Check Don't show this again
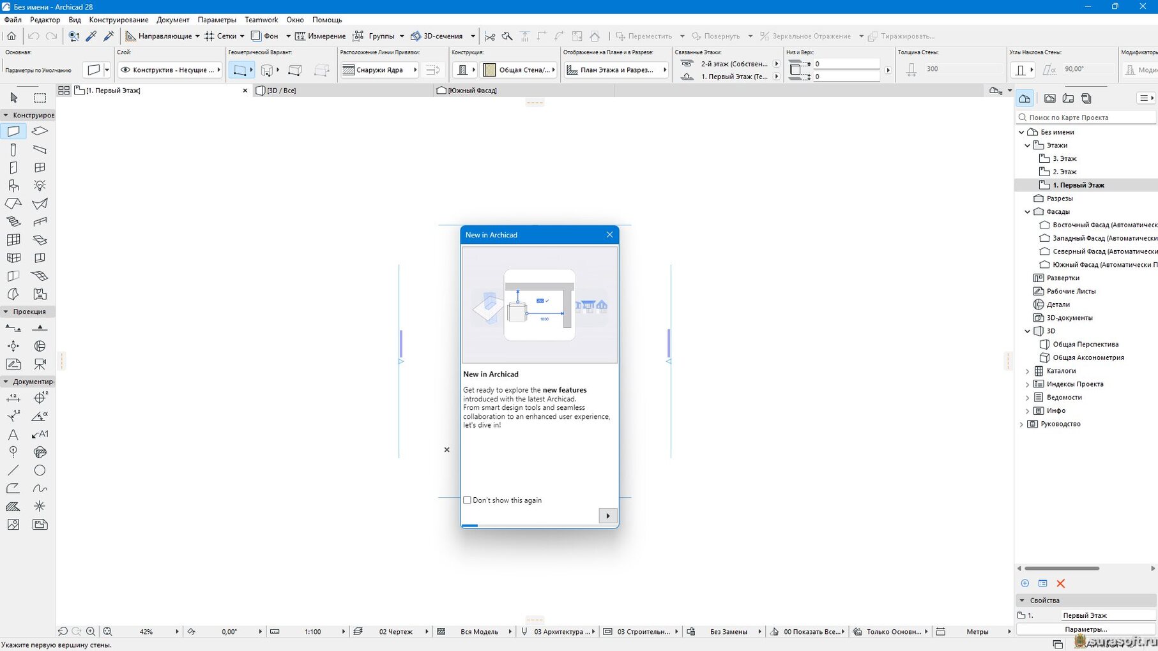 (x=467, y=500)
